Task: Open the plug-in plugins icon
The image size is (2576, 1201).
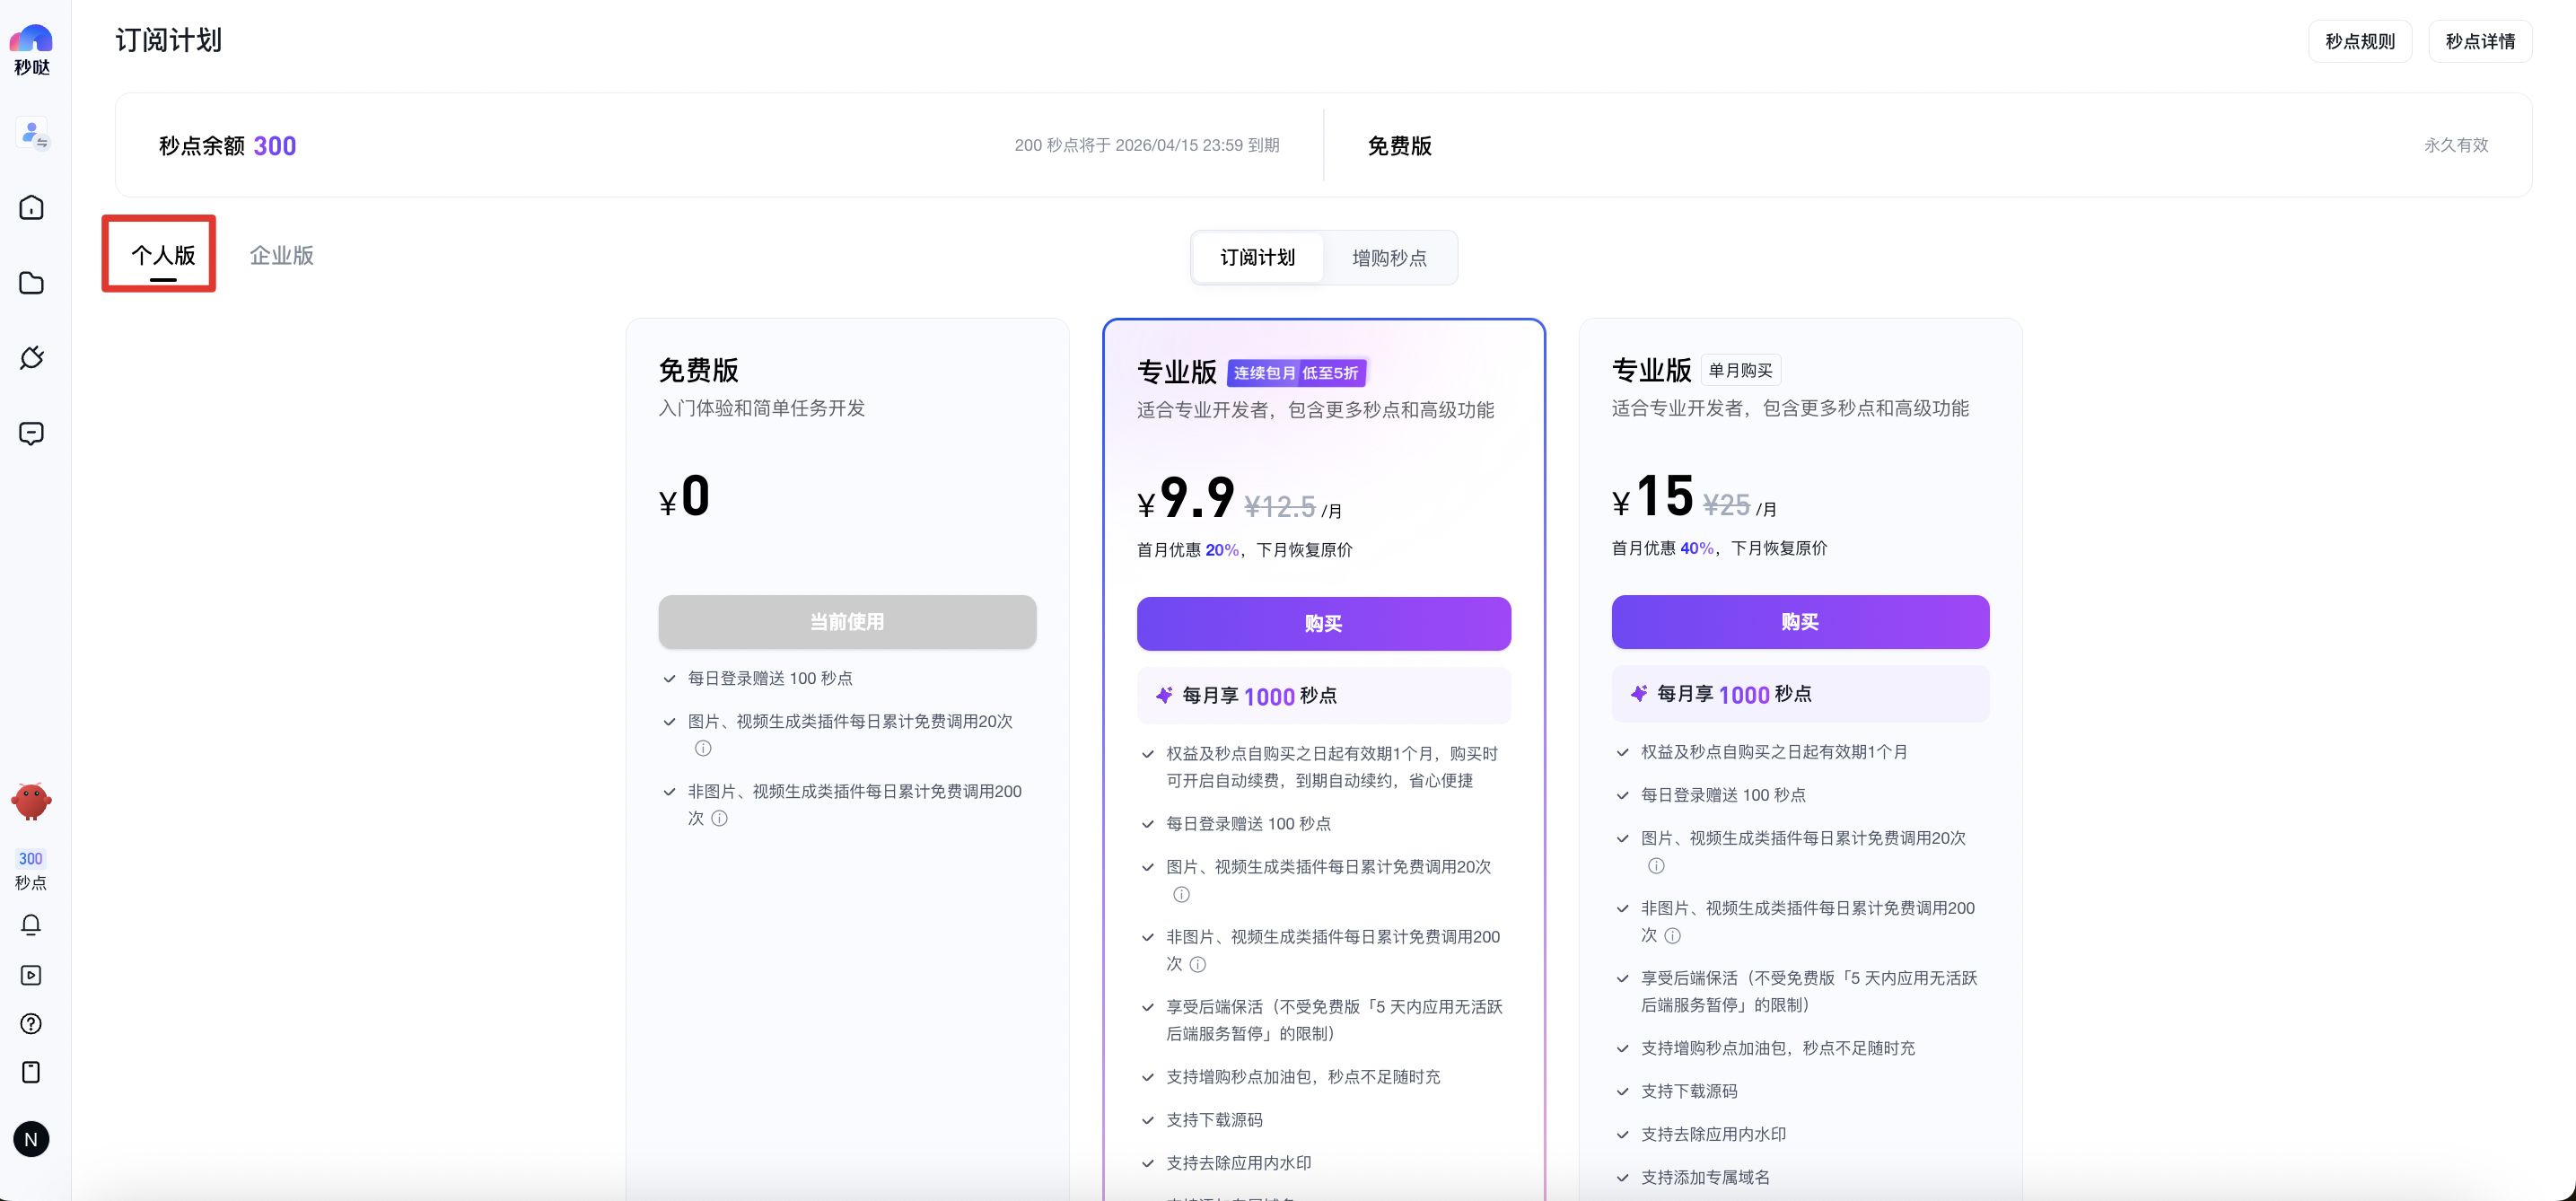Action: (x=31, y=358)
